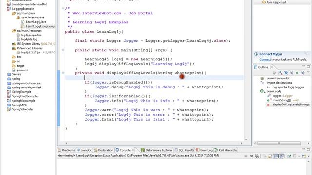Click the JRE System Library icon
Image resolution: width=312 pixels, height=175 pixels.
pos(14,44)
